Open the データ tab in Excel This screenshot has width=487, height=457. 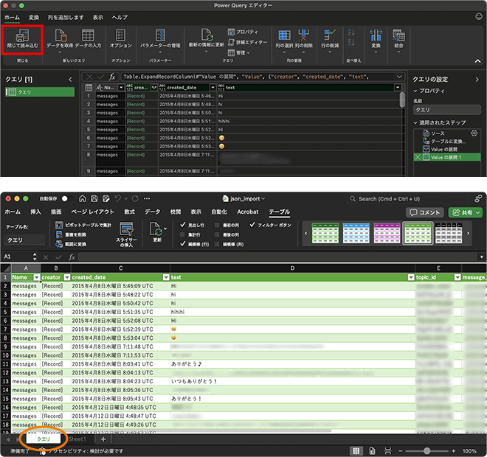click(153, 212)
